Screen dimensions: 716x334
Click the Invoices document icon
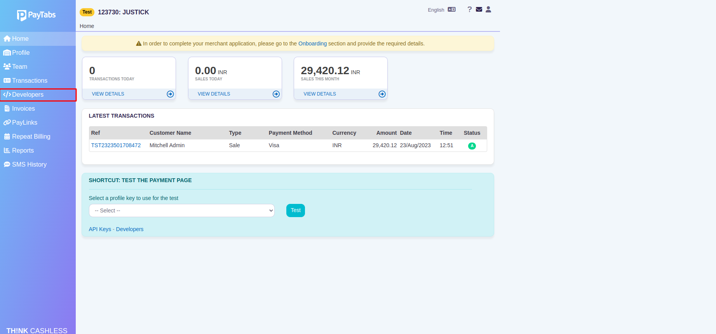pos(7,109)
